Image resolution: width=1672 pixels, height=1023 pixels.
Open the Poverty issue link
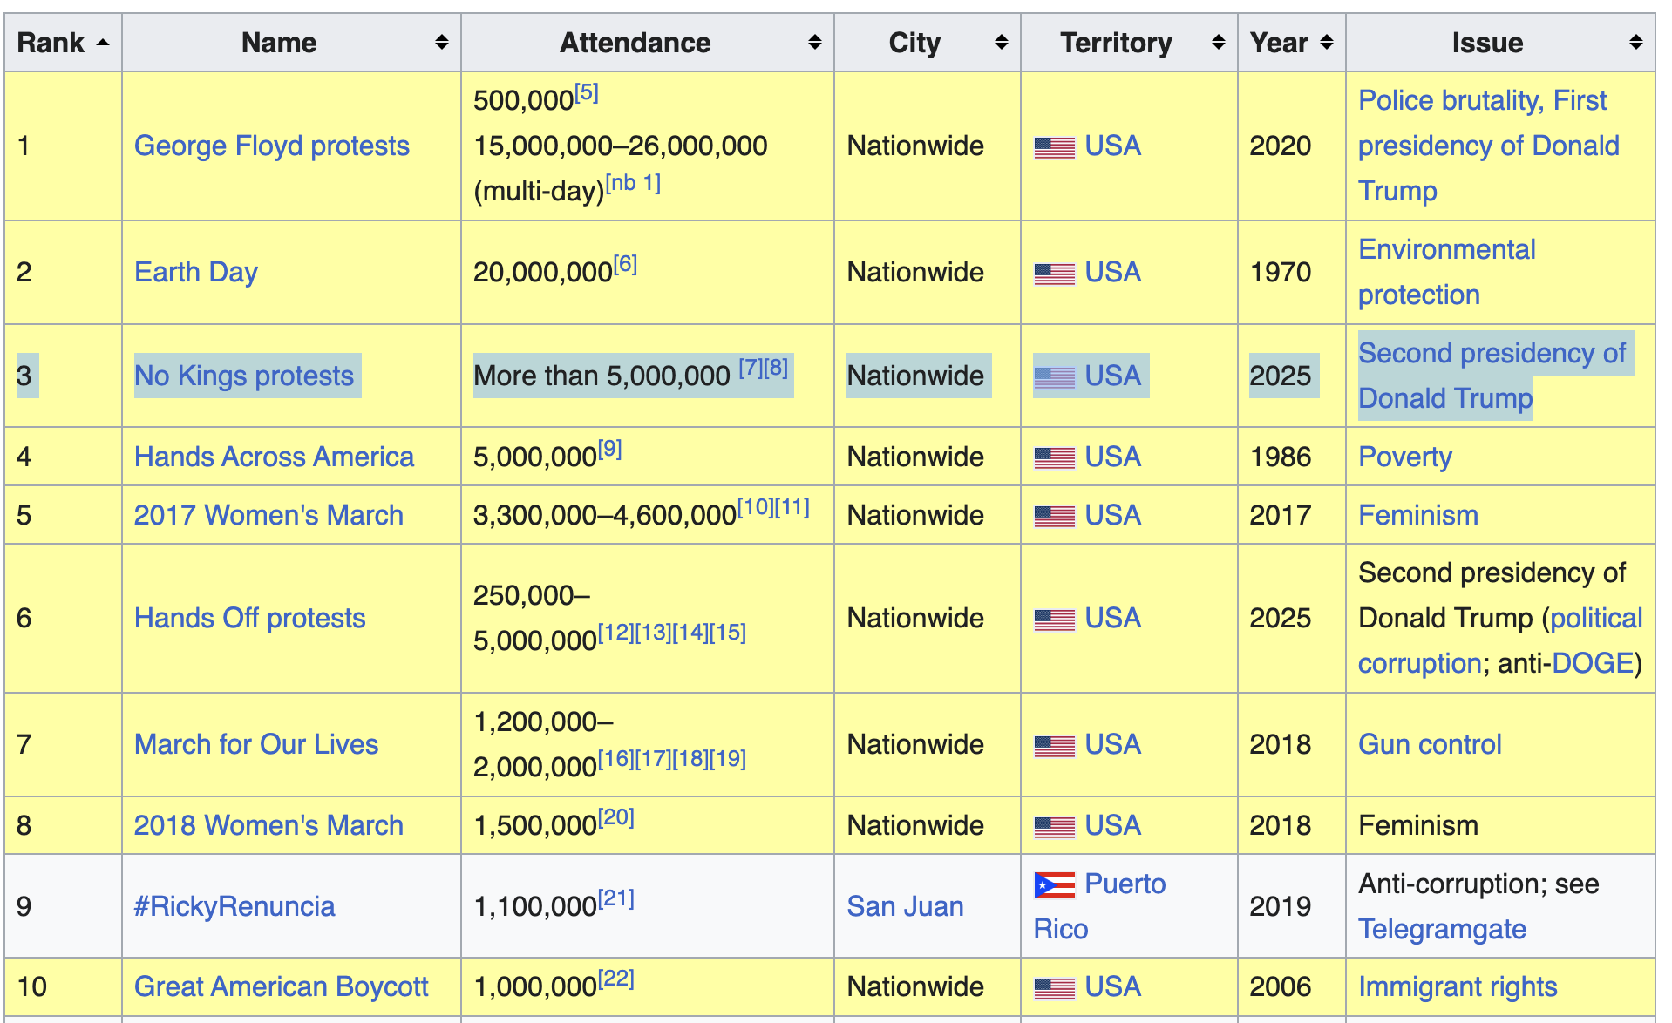pos(1405,457)
